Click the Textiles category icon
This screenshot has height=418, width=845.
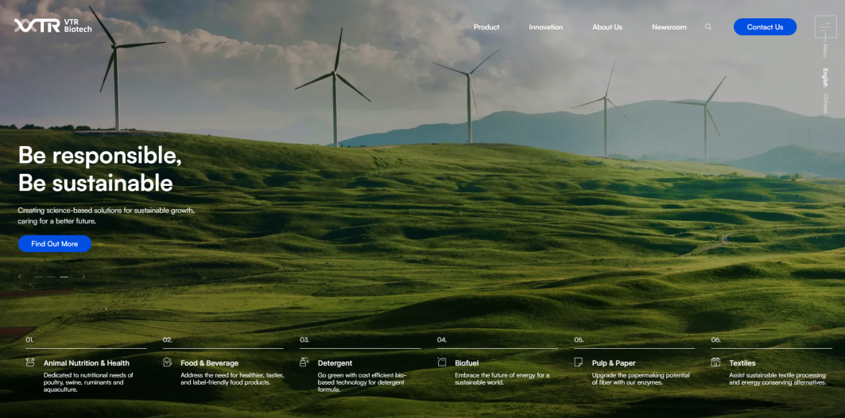tap(715, 362)
